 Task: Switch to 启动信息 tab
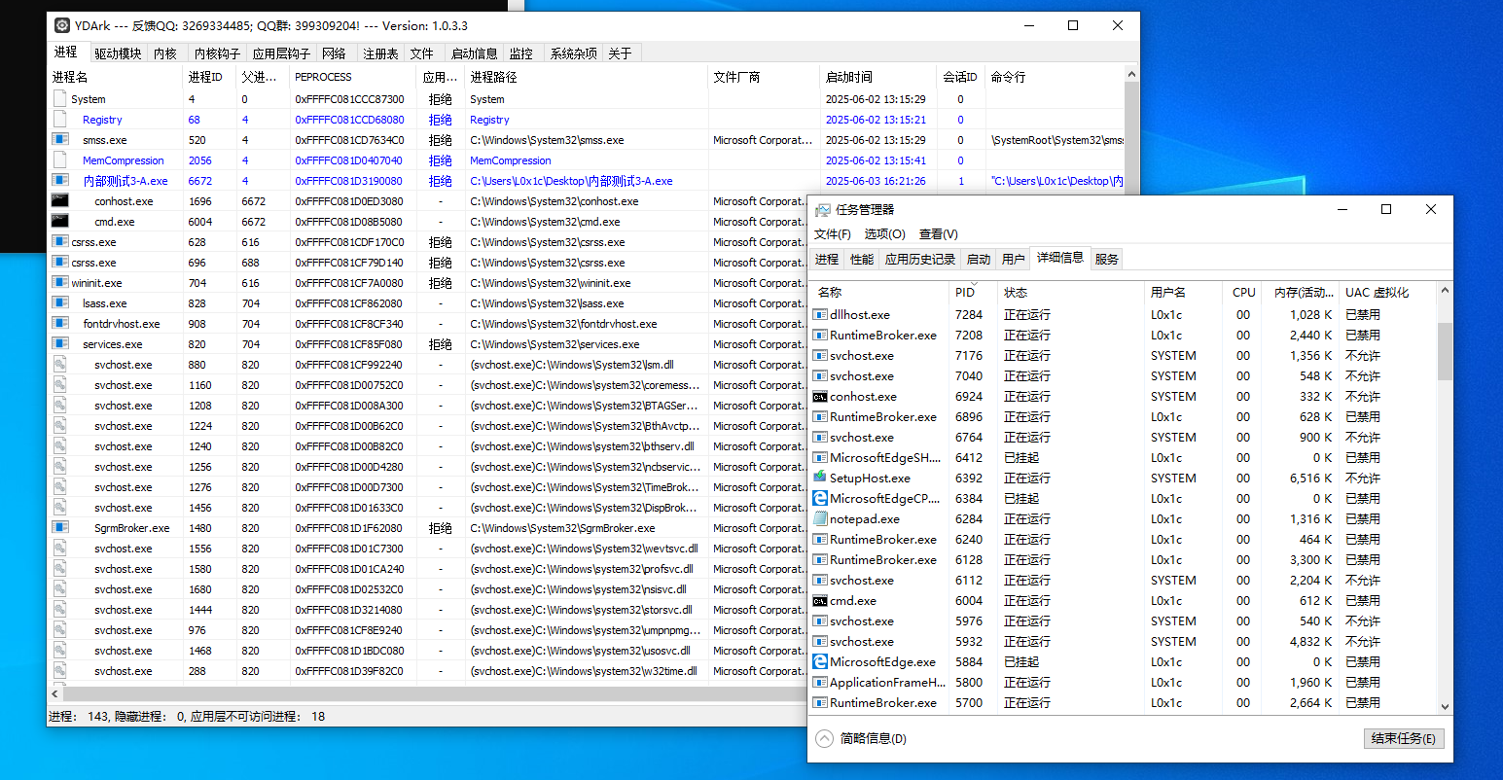[x=474, y=53]
